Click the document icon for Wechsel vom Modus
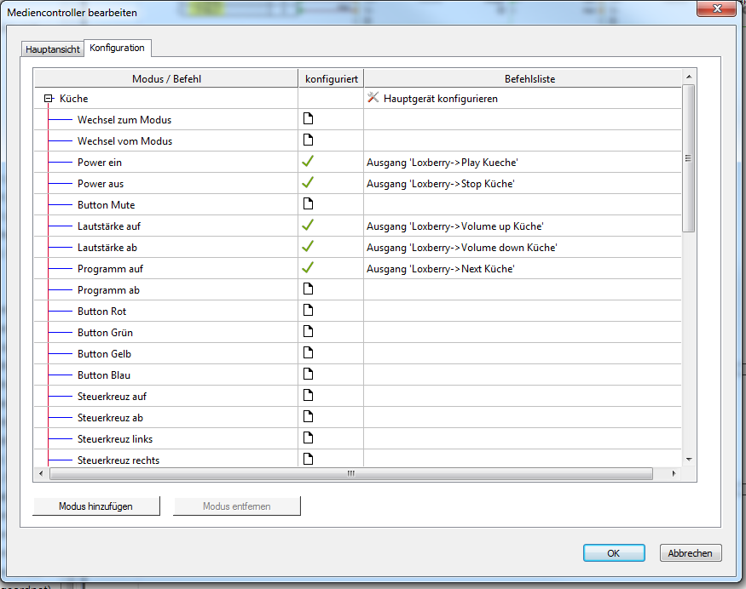The image size is (746, 589). tap(309, 140)
